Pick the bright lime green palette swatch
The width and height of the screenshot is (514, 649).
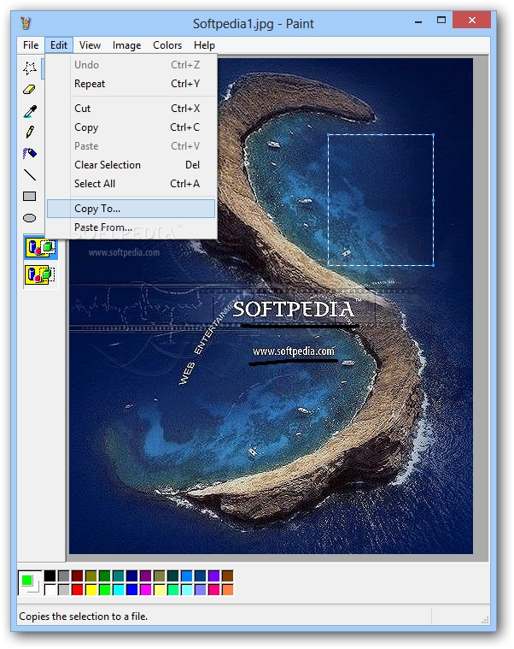click(x=104, y=589)
